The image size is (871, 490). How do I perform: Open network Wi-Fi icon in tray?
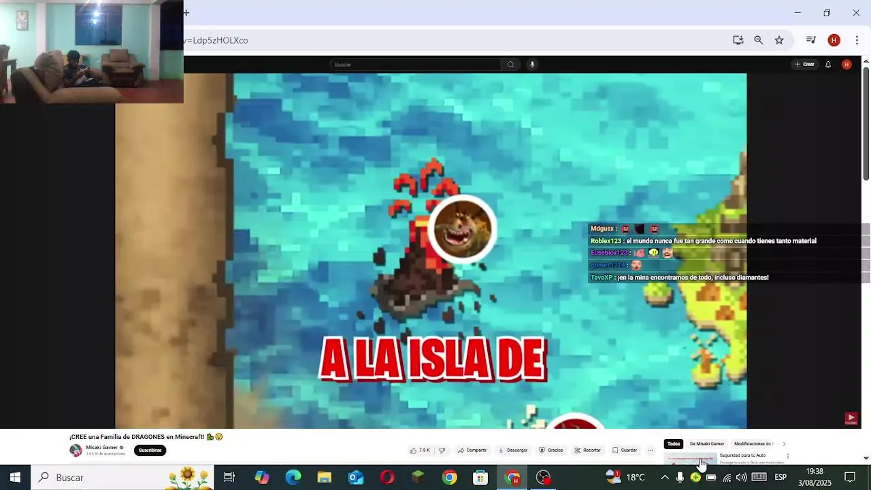click(x=727, y=477)
